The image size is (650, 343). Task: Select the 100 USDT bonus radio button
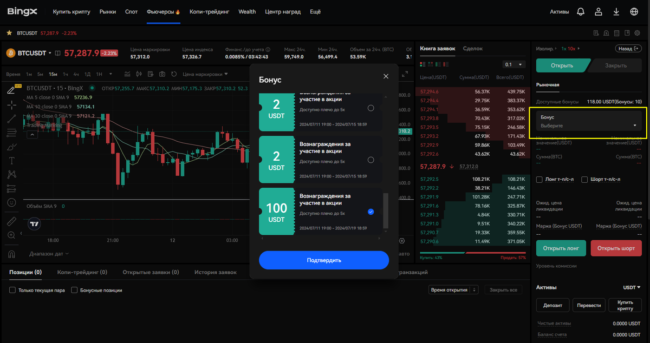pos(370,212)
